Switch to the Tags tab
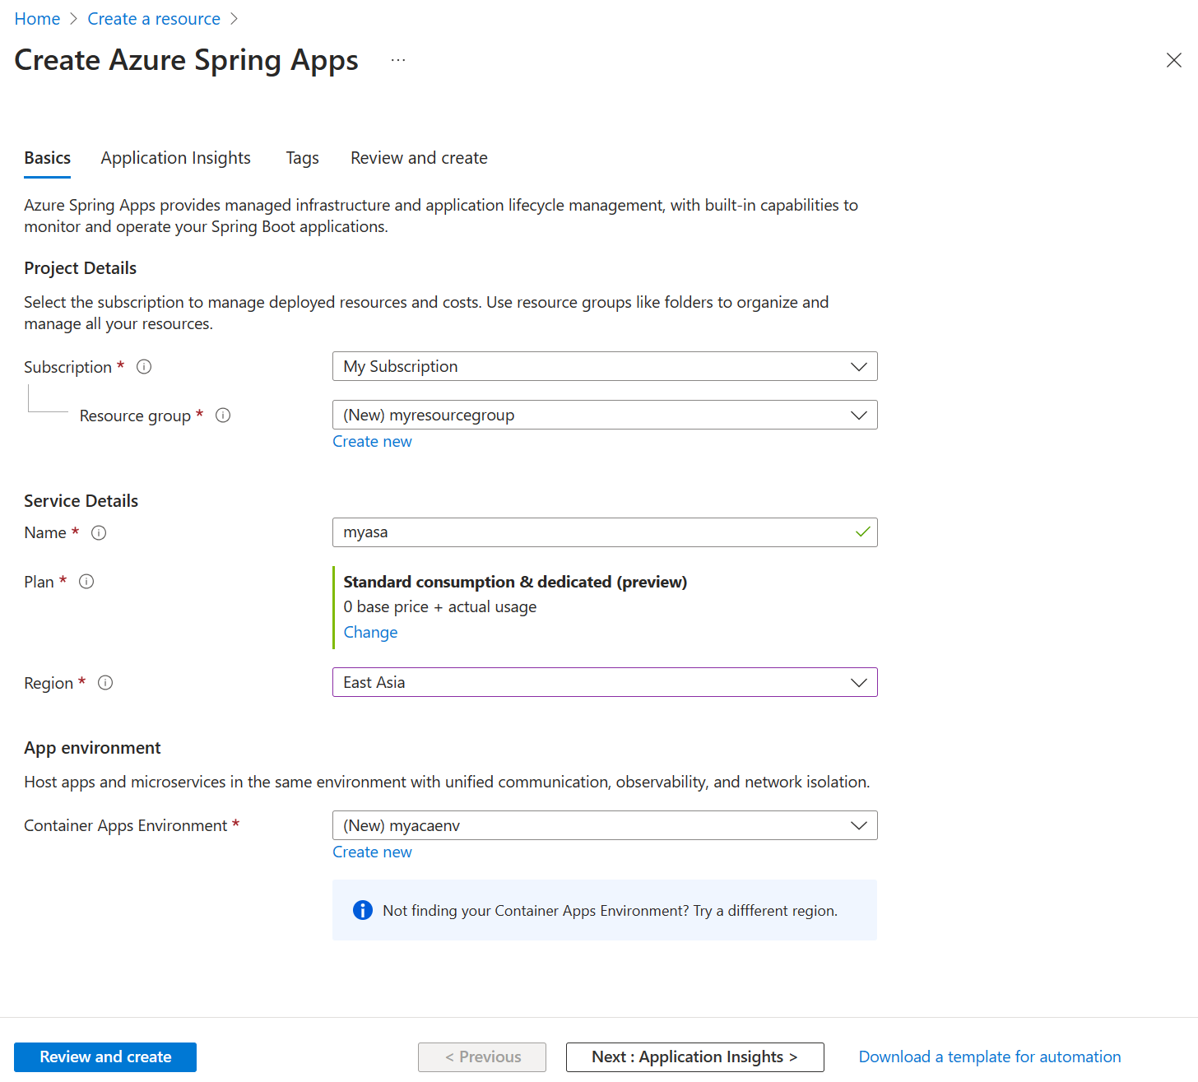 pos(302,158)
